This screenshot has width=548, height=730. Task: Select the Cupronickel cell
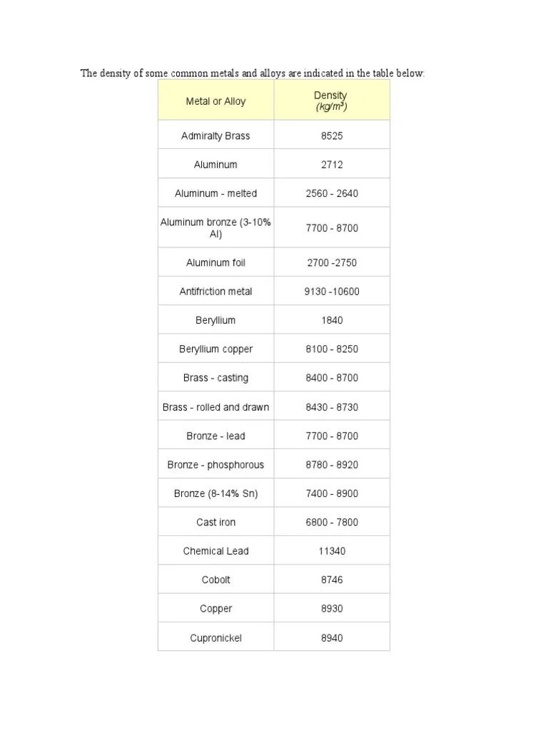(x=215, y=638)
